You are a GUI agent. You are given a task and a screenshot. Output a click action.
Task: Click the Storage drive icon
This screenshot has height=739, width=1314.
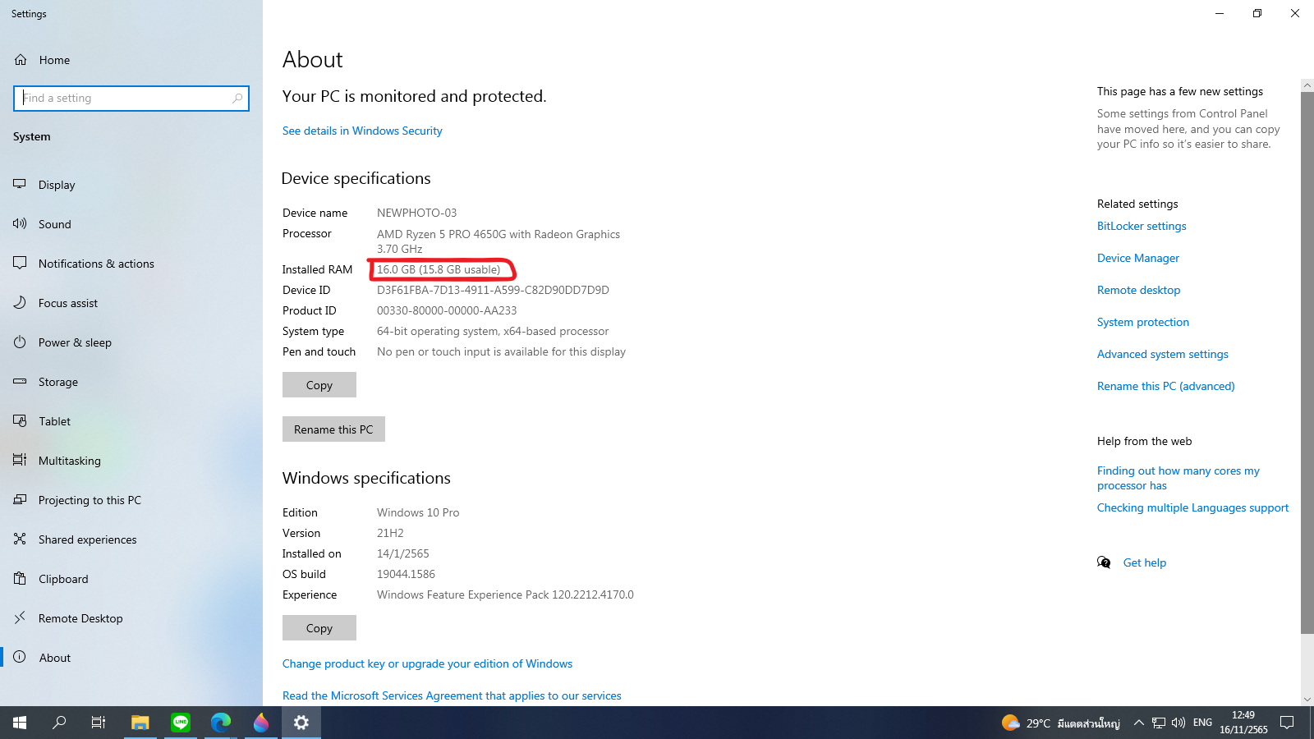point(20,381)
